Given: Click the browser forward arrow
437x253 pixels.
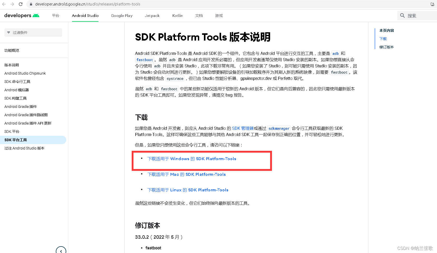Looking at the screenshot, I should pyautogui.click(x=12, y=4).
